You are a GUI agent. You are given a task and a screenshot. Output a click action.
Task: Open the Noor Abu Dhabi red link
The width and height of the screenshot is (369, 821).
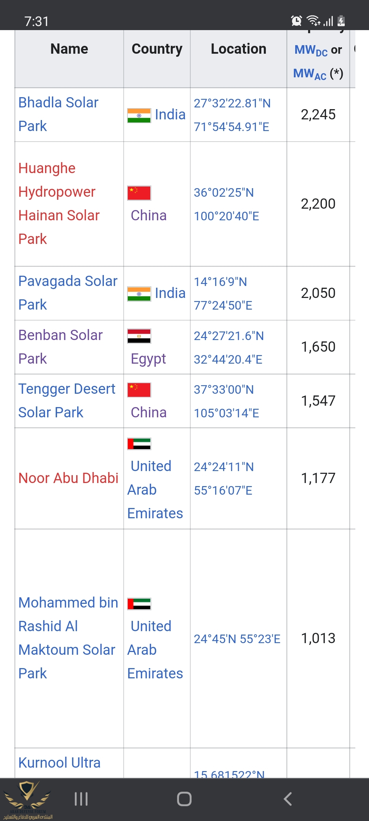[x=68, y=478]
